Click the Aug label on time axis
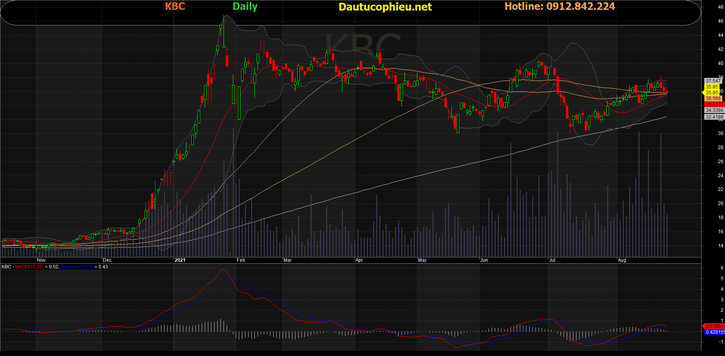The width and height of the screenshot is (725, 356). (x=622, y=260)
